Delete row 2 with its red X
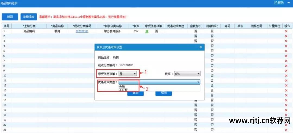 pos(286,36)
